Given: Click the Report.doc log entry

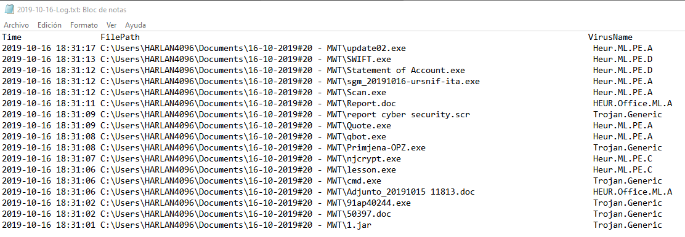Looking at the screenshot, I should (x=371, y=104).
